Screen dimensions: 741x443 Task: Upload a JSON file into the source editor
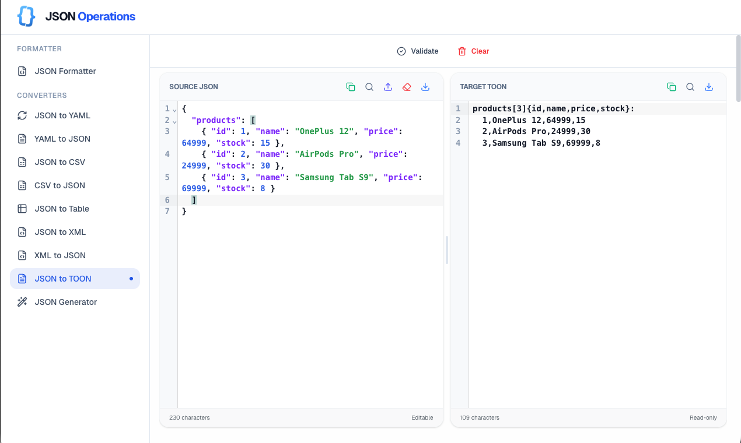click(388, 86)
